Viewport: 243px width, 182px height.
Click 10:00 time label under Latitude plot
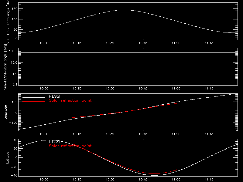click(x=44, y=180)
